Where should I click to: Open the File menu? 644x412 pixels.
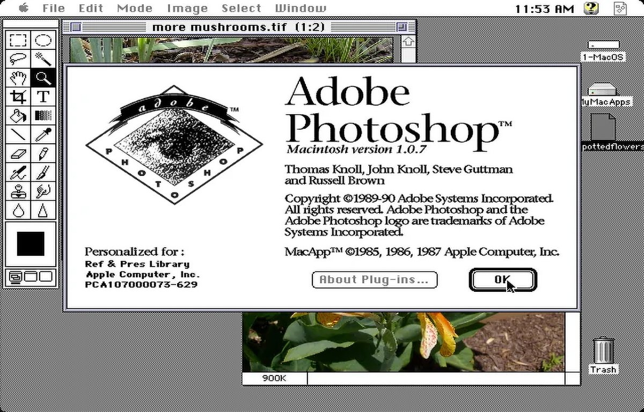coord(53,8)
